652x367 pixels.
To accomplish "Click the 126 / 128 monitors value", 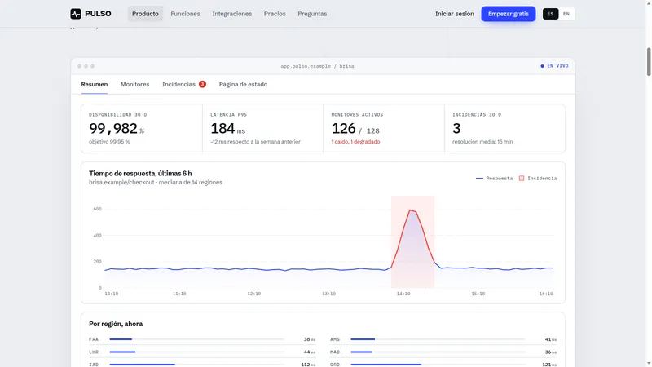I will tap(355, 129).
